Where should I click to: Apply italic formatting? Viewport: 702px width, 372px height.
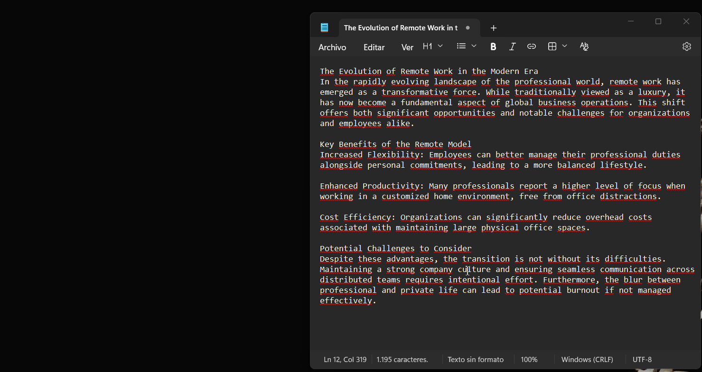pos(513,46)
